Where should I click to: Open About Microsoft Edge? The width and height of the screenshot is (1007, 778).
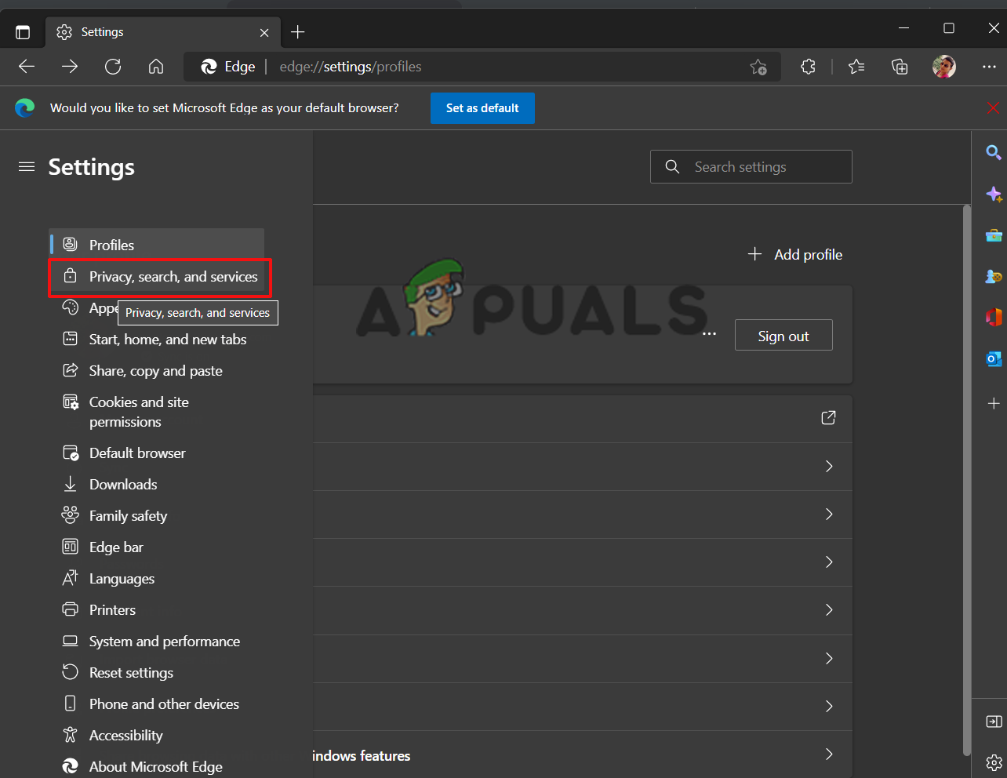pos(157,767)
